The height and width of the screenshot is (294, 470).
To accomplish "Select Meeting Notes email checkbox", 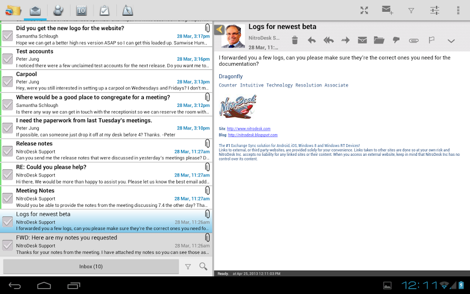I will click(x=8, y=198).
